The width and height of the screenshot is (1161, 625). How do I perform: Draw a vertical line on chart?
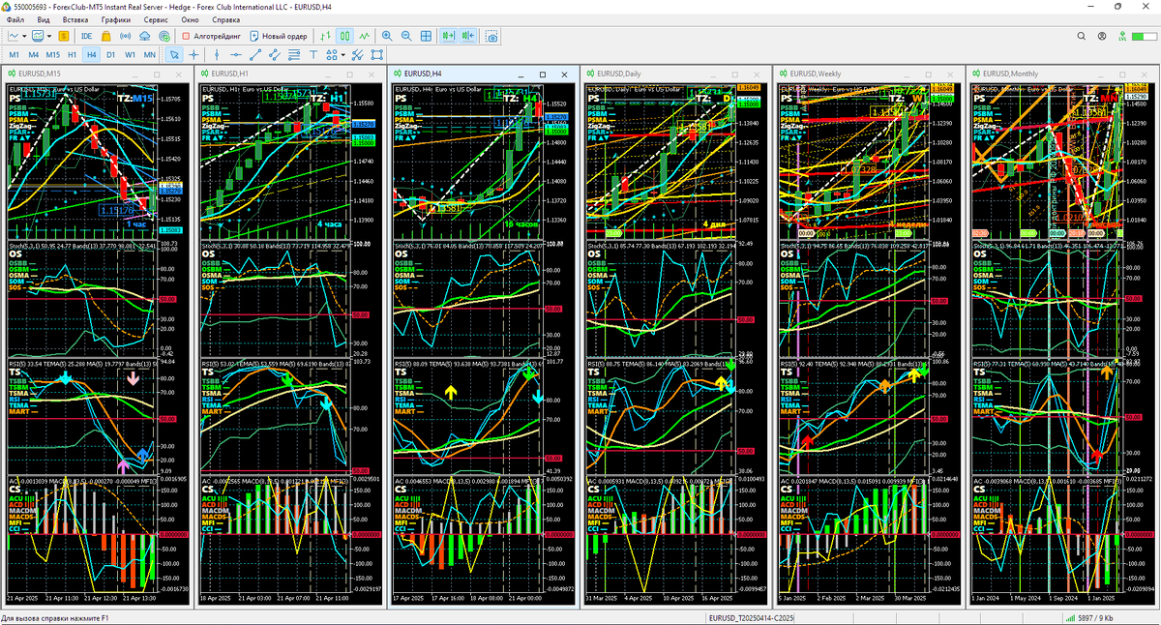217,55
